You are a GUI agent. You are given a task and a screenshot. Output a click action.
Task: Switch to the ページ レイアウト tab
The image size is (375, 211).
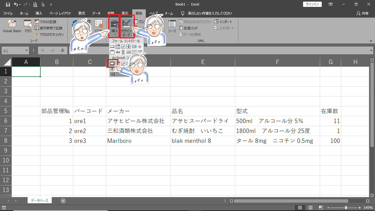60,13
